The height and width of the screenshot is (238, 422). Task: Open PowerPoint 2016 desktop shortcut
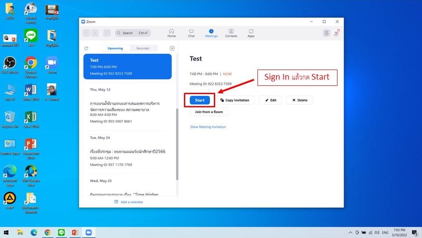pyautogui.click(x=31, y=148)
